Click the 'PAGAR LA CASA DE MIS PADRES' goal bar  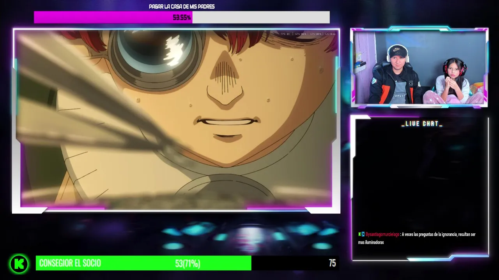coord(182,17)
